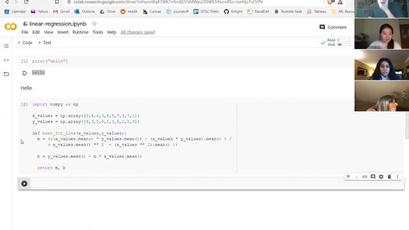
Task: Open the Outlook bookmark
Action: [x=85, y=11]
